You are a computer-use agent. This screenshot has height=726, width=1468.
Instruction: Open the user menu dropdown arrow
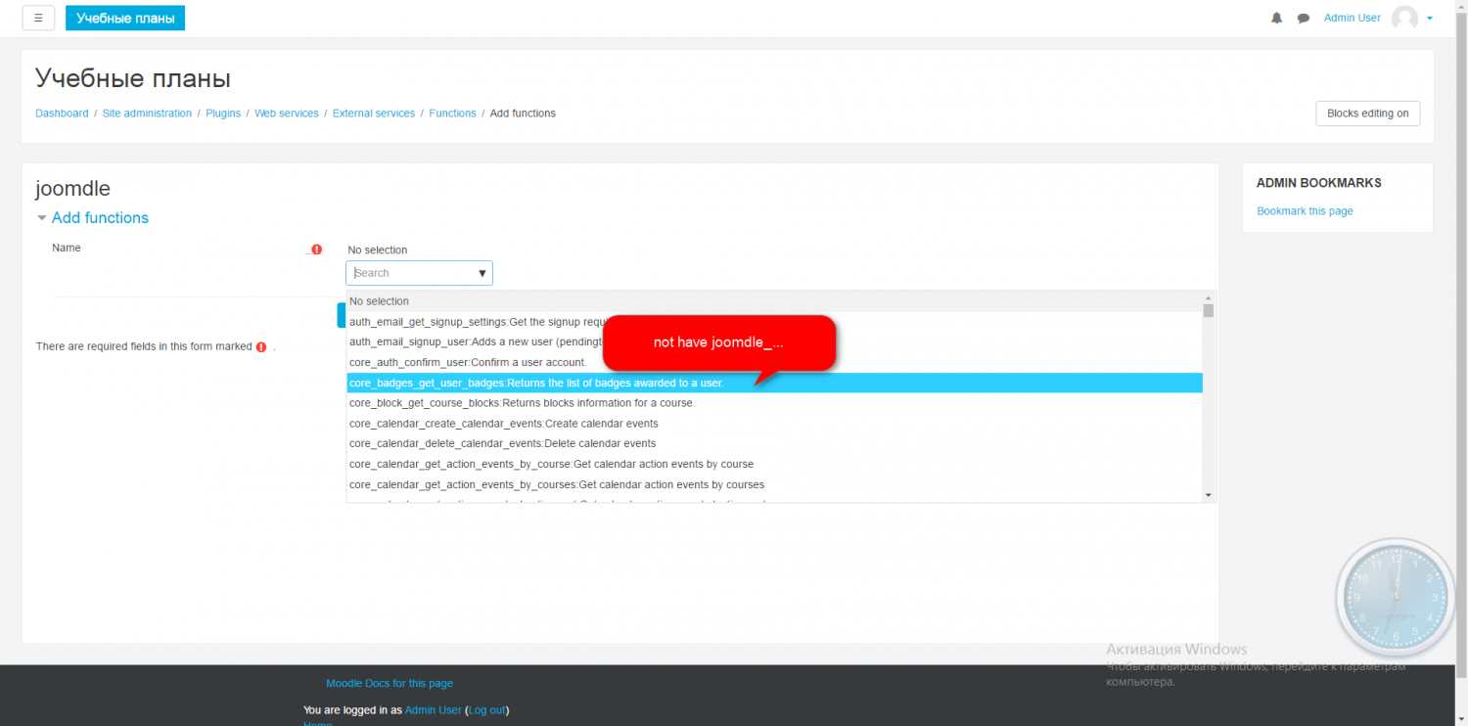pyautogui.click(x=1430, y=19)
